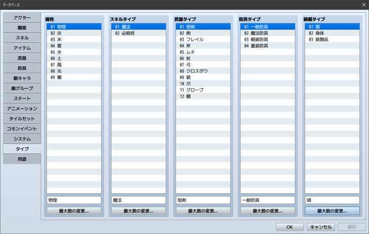Screen dimensions: 369x234
Task: Select element row 06 土
Action: click(x=74, y=59)
